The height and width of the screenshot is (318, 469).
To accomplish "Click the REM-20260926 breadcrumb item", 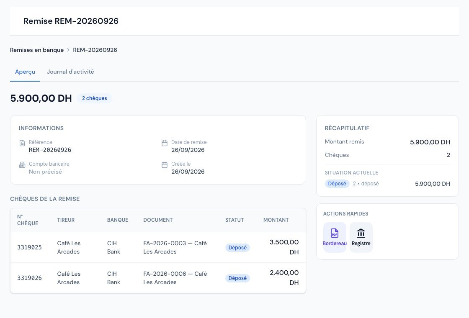I will [x=95, y=50].
